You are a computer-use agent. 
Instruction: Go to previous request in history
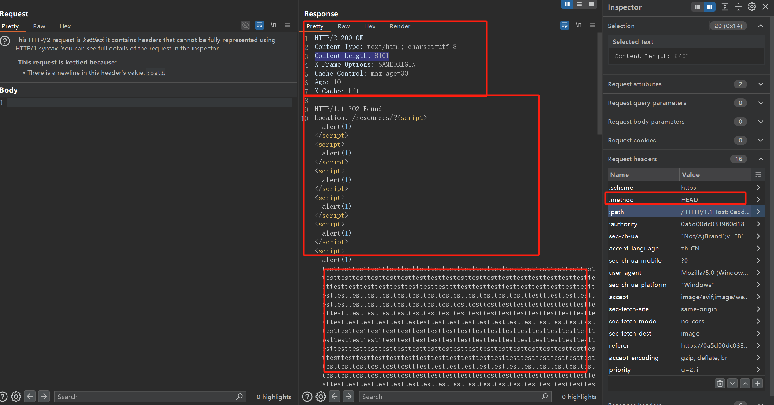[30, 396]
